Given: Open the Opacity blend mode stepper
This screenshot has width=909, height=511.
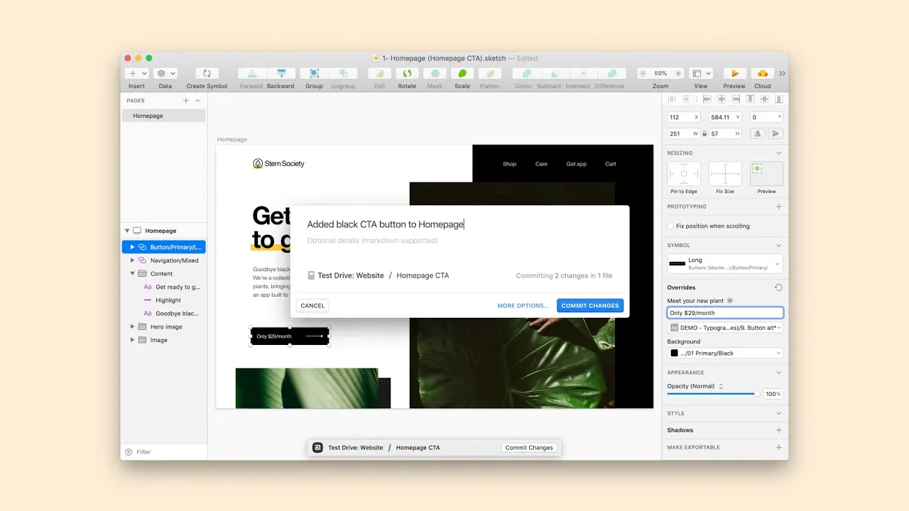Looking at the screenshot, I should (x=721, y=386).
